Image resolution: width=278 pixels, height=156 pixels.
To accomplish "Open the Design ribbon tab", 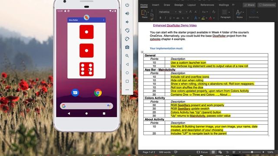I will click(179, 5).
